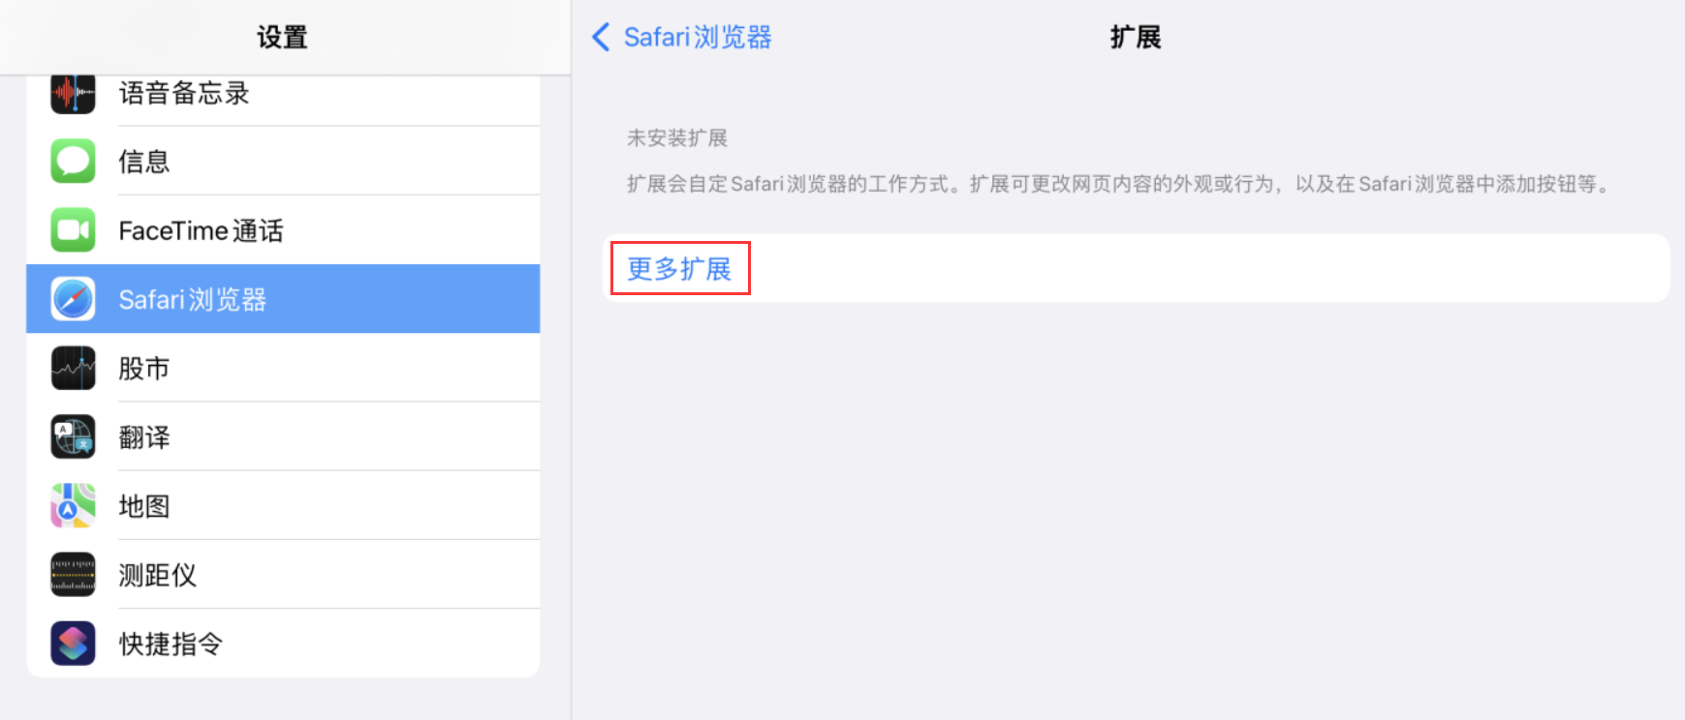Tap the Maps app icon
This screenshot has height=720, width=1685.
pos(73,505)
